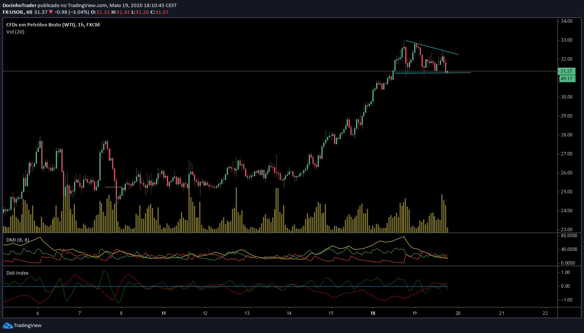Select the FX:USOIL, 60 symbol label
This screenshot has width=584, height=333.
17,12
